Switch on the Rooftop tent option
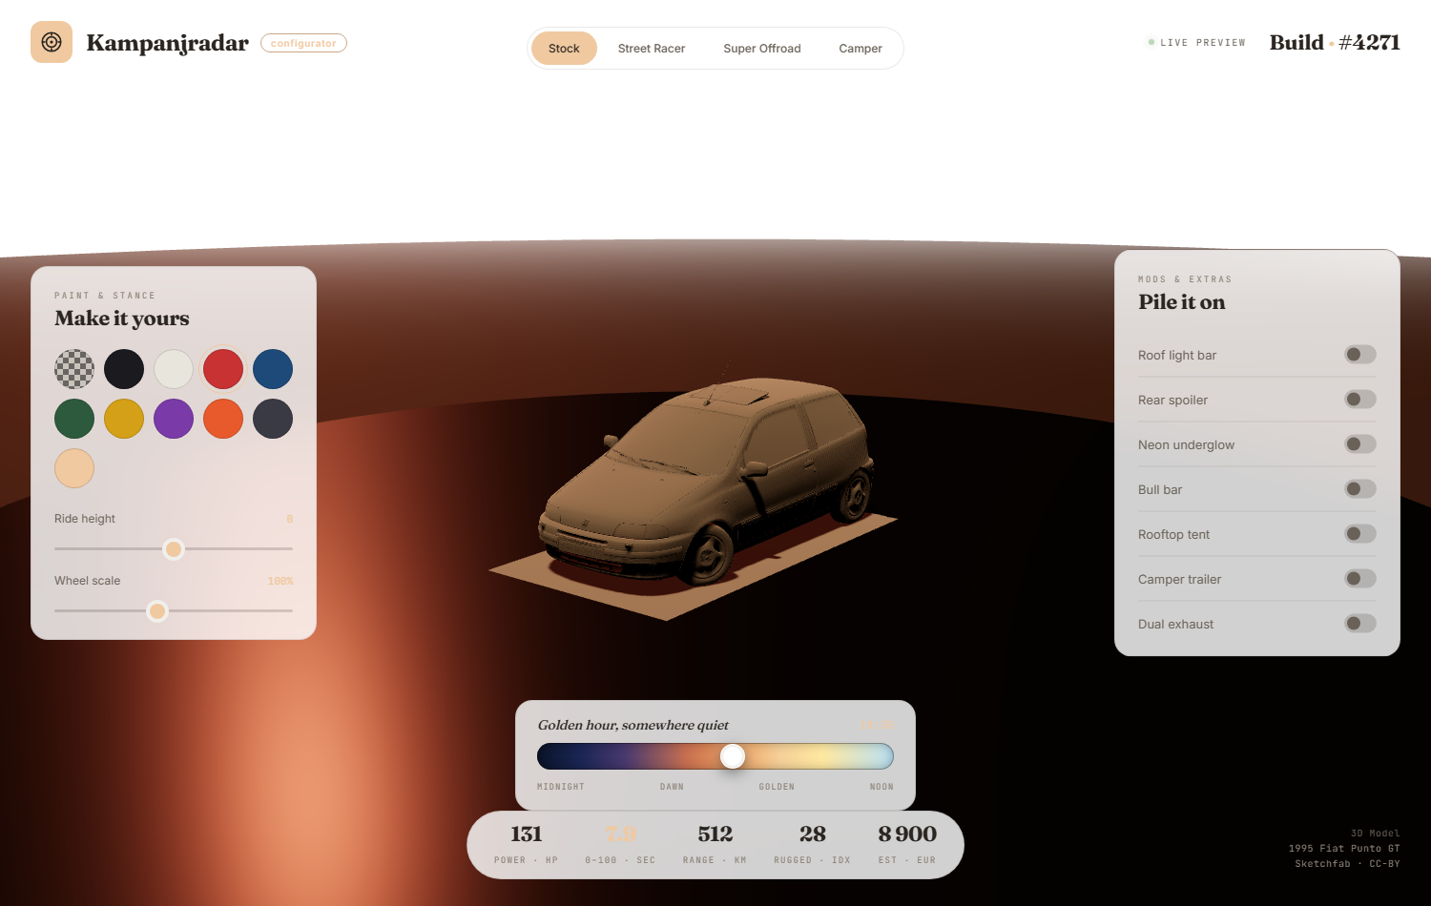The width and height of the screenshot is (1431, 906). (x=1360, y=534)
